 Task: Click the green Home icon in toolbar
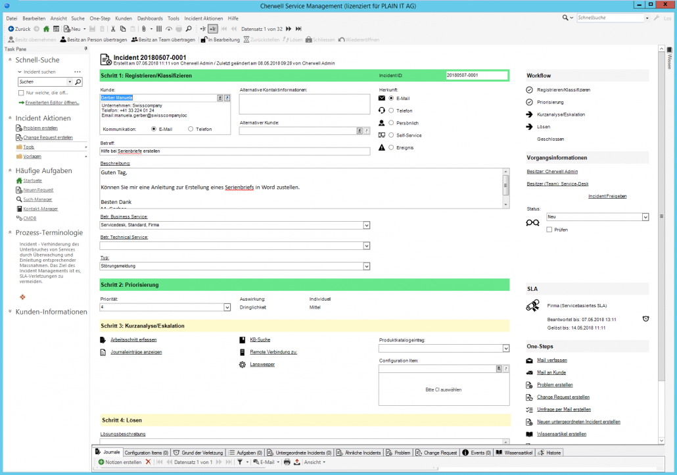point(46,29)
